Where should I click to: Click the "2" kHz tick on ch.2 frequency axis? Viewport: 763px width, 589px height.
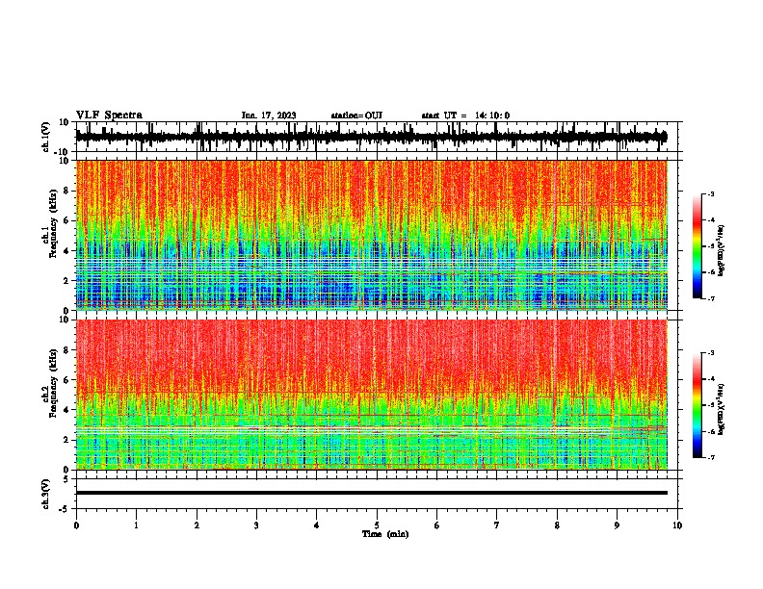(x=66, y=440)
